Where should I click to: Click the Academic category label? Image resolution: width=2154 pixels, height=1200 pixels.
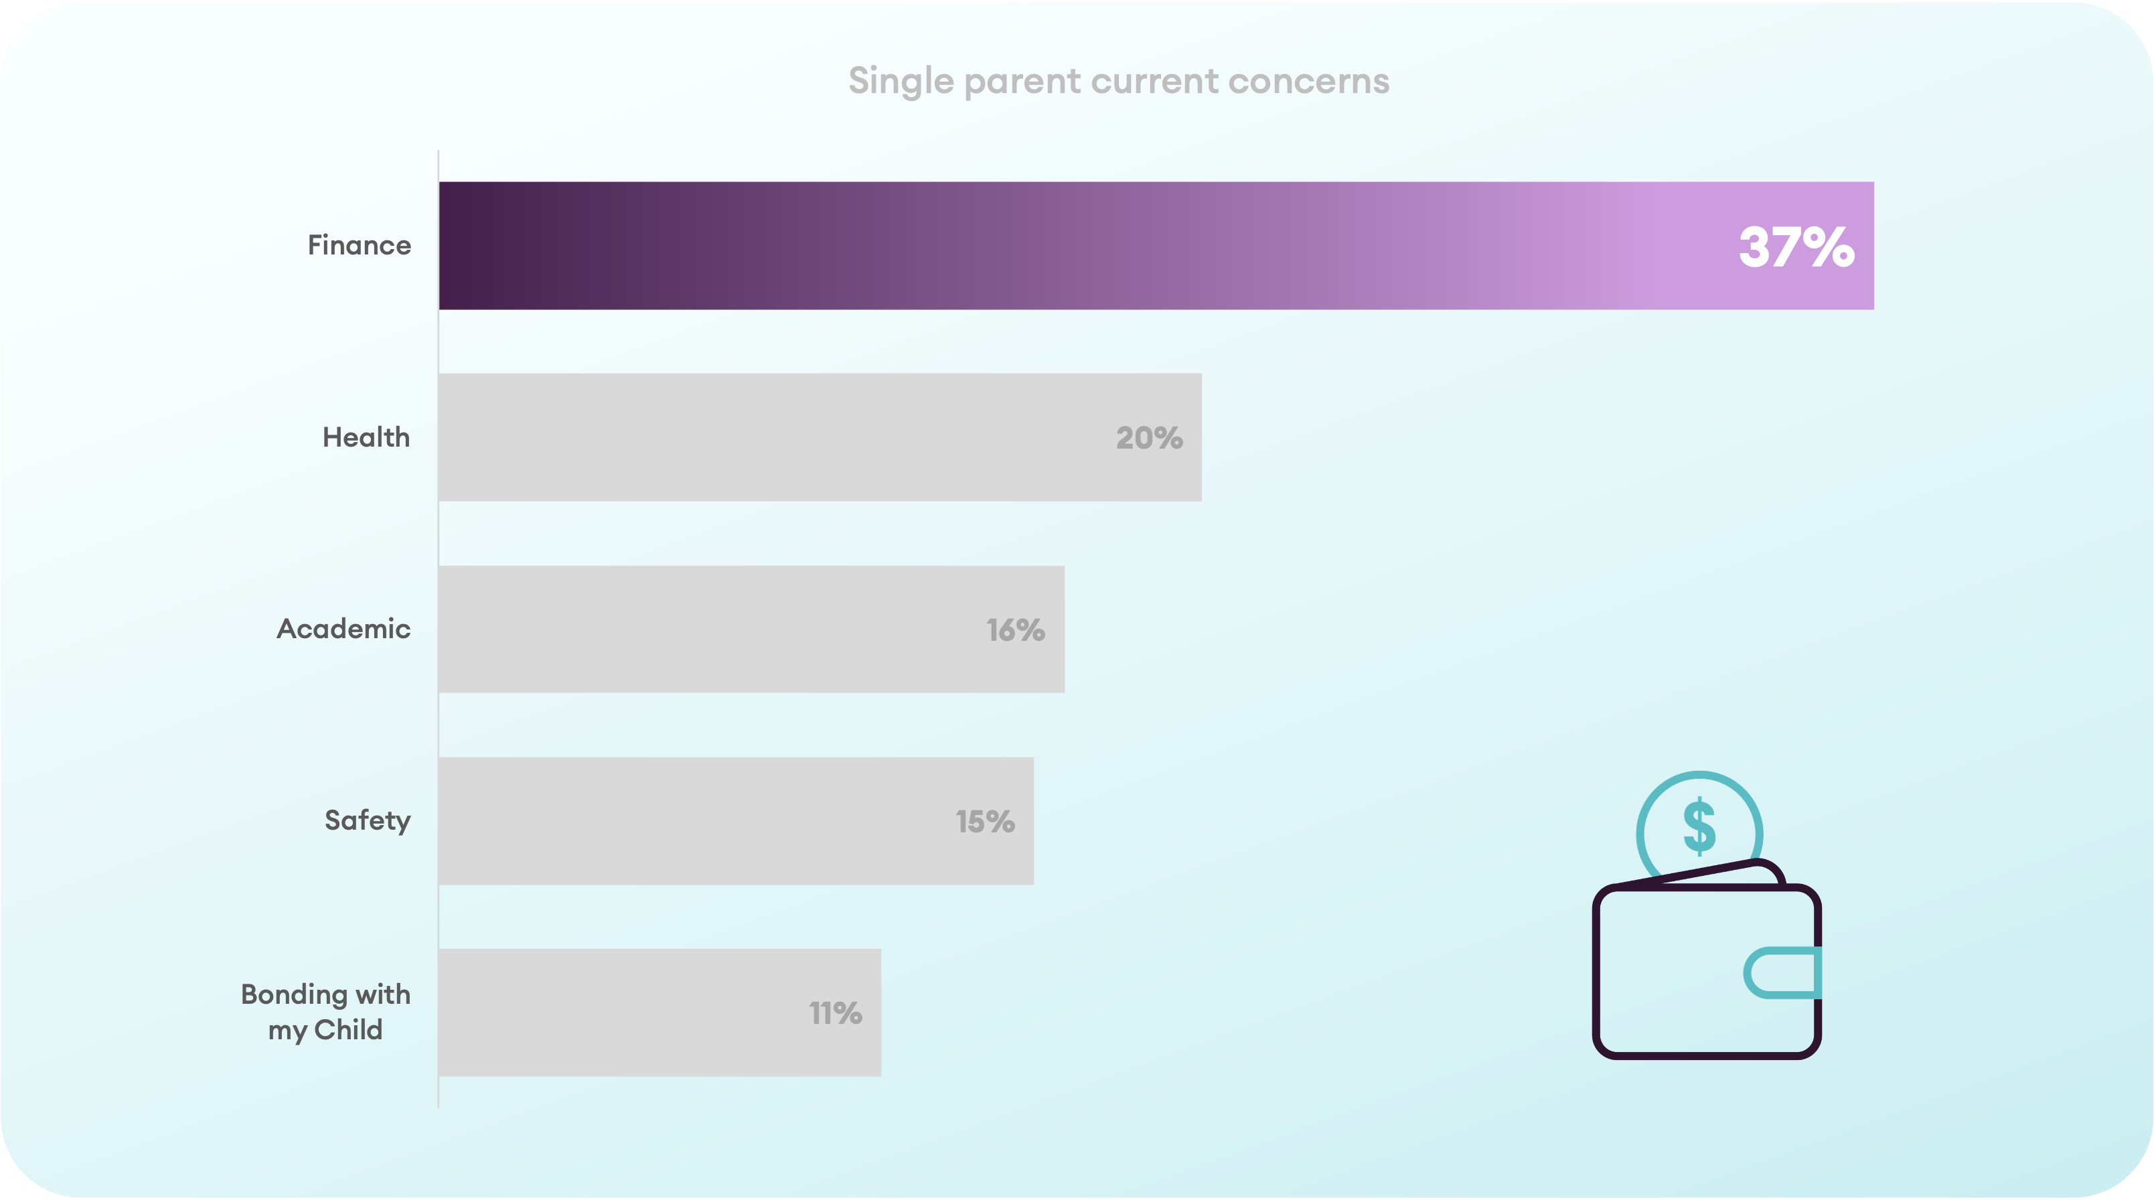(343, 628)
